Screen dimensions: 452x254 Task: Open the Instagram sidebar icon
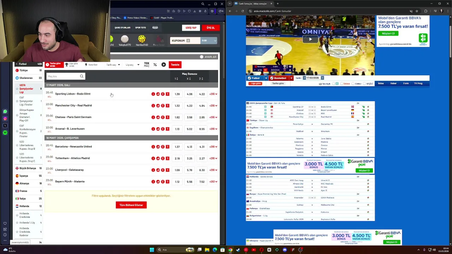[5, 119]
